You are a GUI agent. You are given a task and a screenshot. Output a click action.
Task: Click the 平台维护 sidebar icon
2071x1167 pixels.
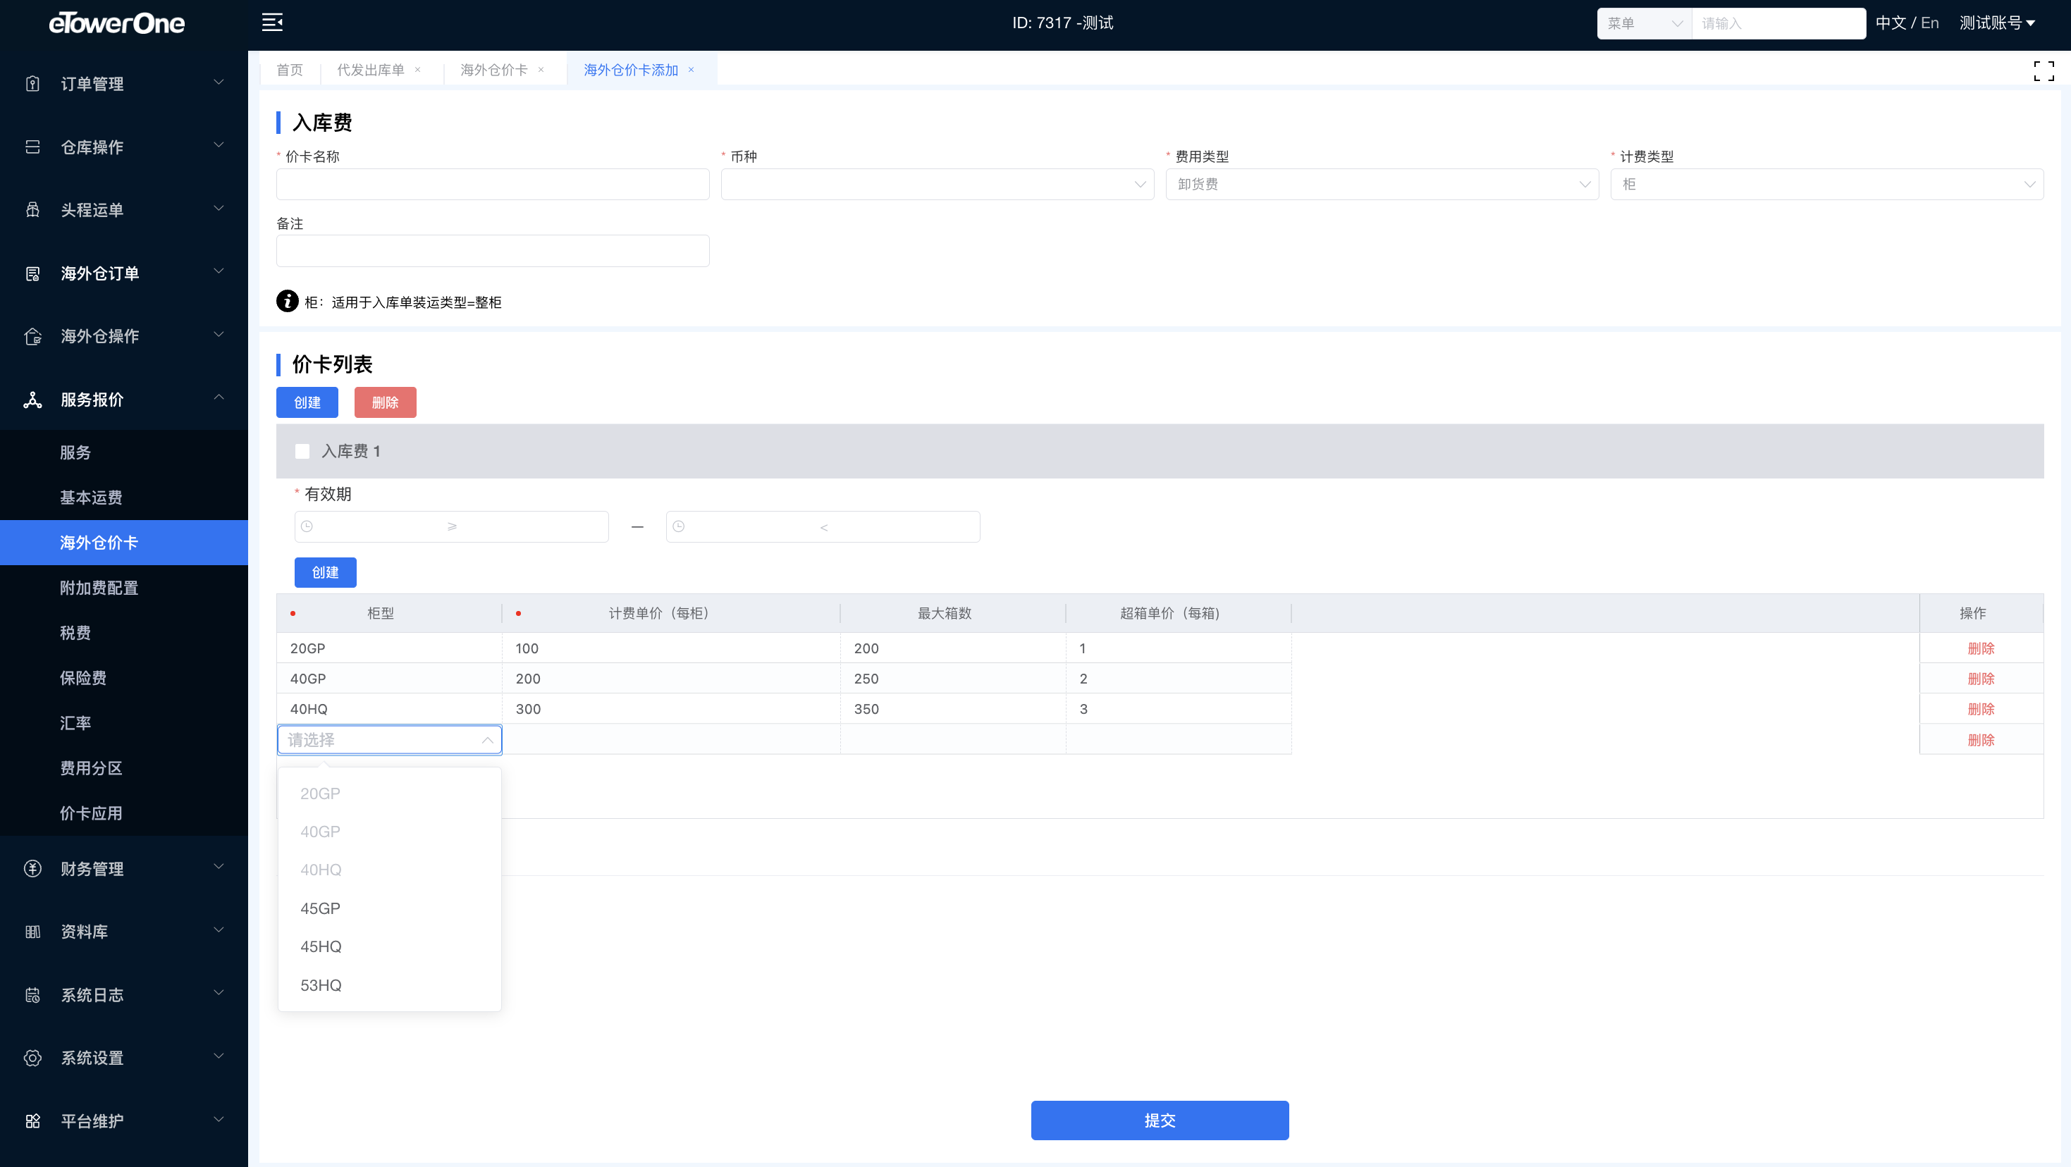tap(32, 1120)
